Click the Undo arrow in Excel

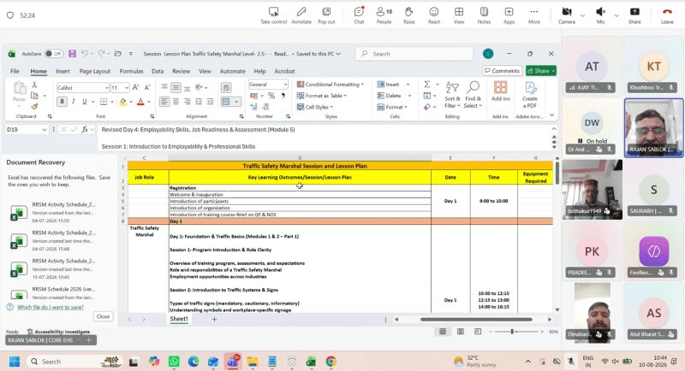point(84,54)
